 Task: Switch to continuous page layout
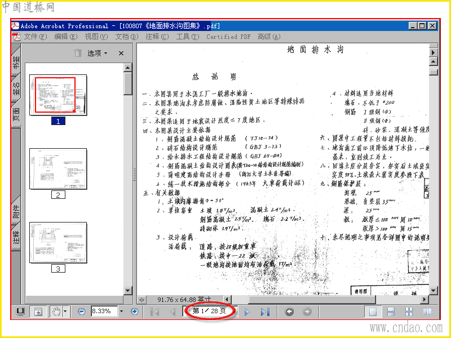[x=391, y=312]
